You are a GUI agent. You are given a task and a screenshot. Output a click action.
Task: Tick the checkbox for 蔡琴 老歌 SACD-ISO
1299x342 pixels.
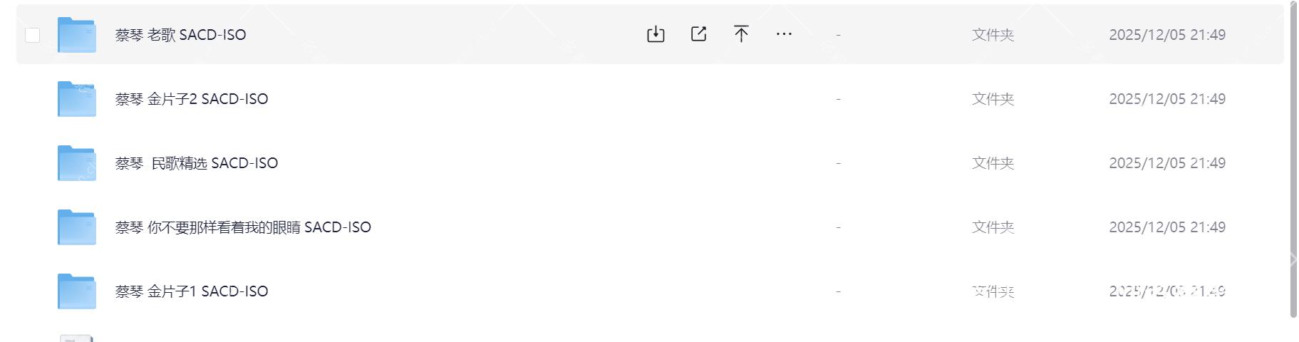[x=33, y=35]
